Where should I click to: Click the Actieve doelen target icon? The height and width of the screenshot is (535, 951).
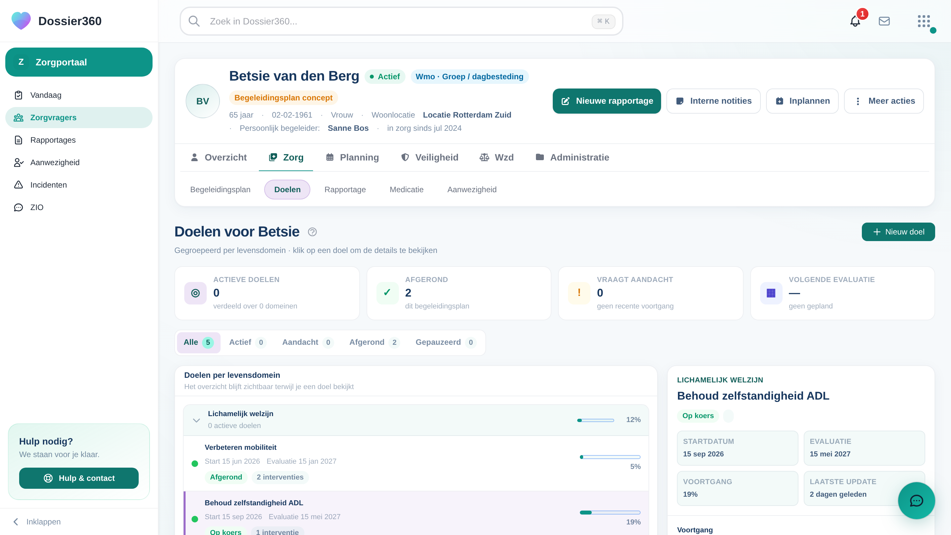195,293
